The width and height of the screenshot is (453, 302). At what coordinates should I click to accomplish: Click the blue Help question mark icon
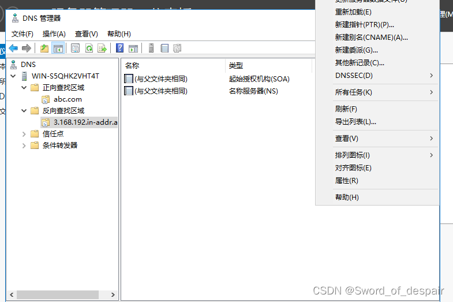pos(119,48)
